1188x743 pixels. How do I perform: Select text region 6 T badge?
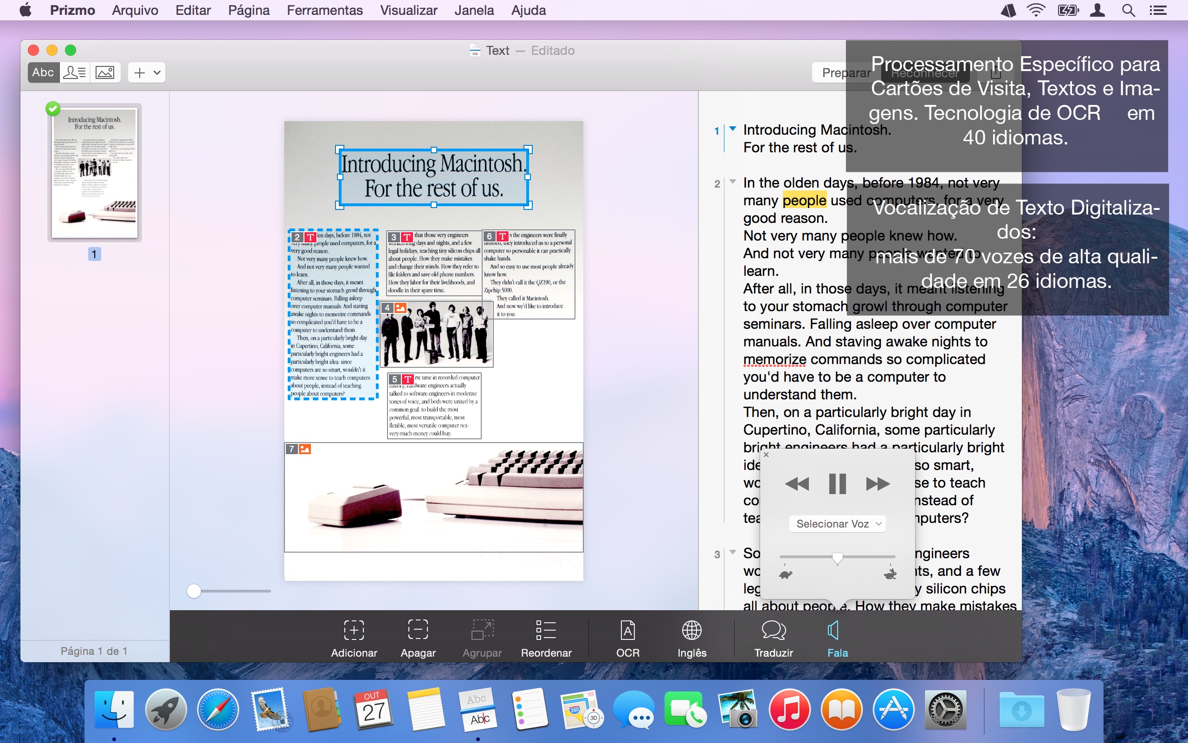pos(503,236)
